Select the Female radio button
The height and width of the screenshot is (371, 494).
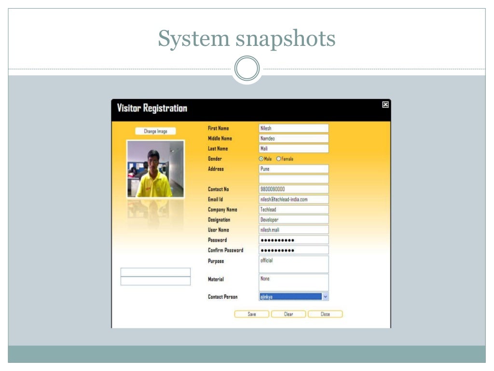tap(278, 158)
